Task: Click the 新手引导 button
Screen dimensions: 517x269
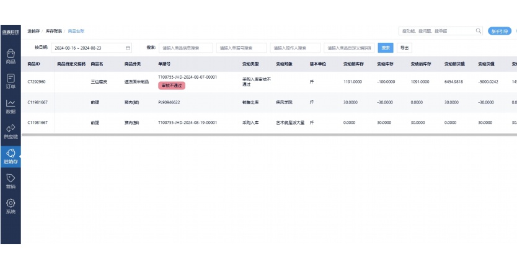Action: coord(500,31)
